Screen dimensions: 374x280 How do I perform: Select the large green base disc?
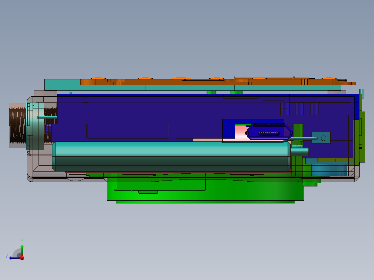click(x=205, y=188)
